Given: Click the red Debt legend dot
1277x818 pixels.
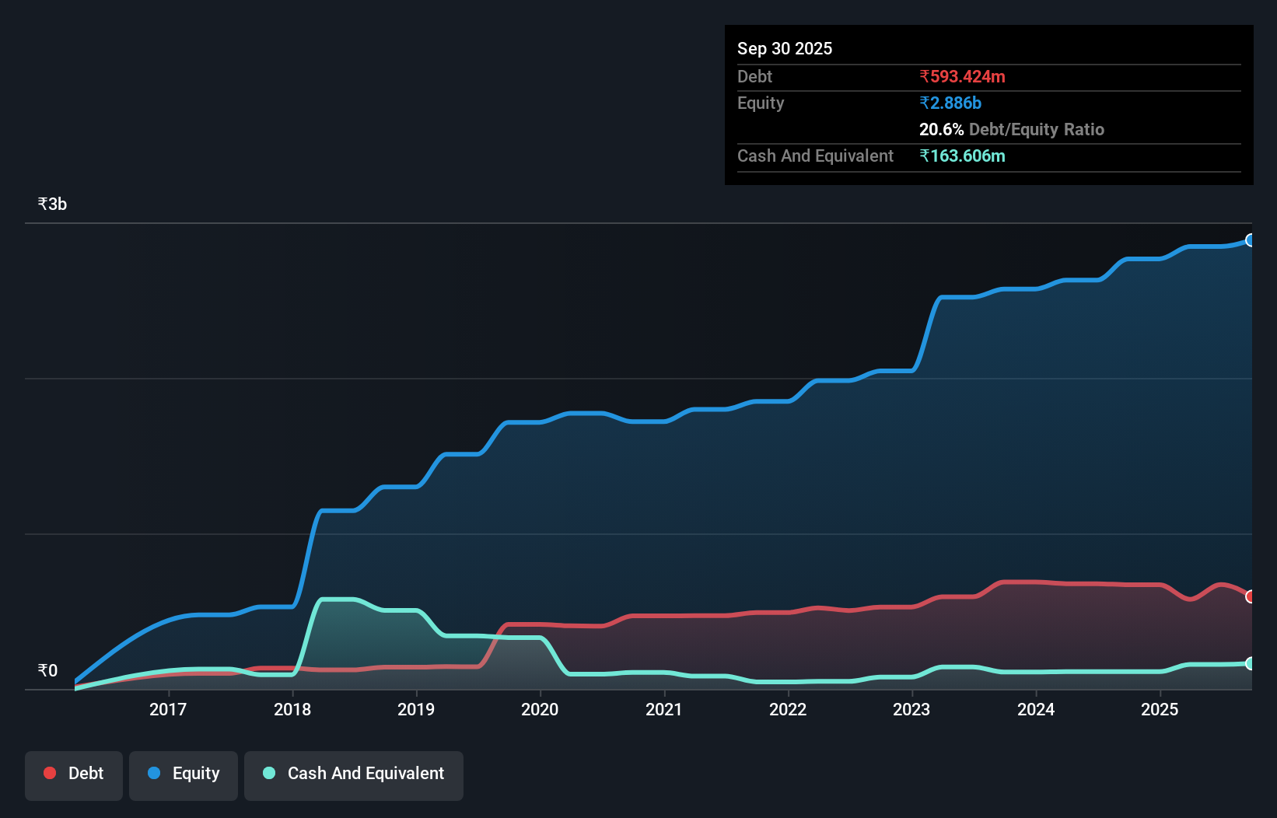Looking at the screenshot, I should [x=50, y=773].
